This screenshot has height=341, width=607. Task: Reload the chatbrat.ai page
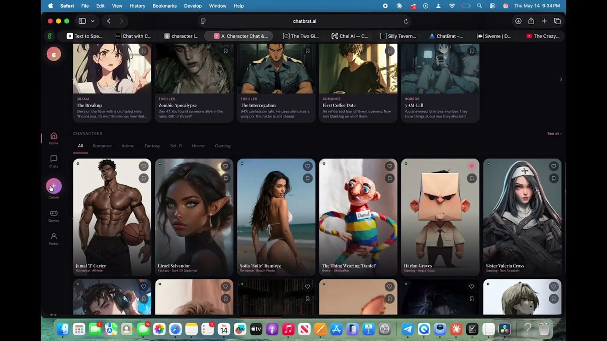click(406, 21)
